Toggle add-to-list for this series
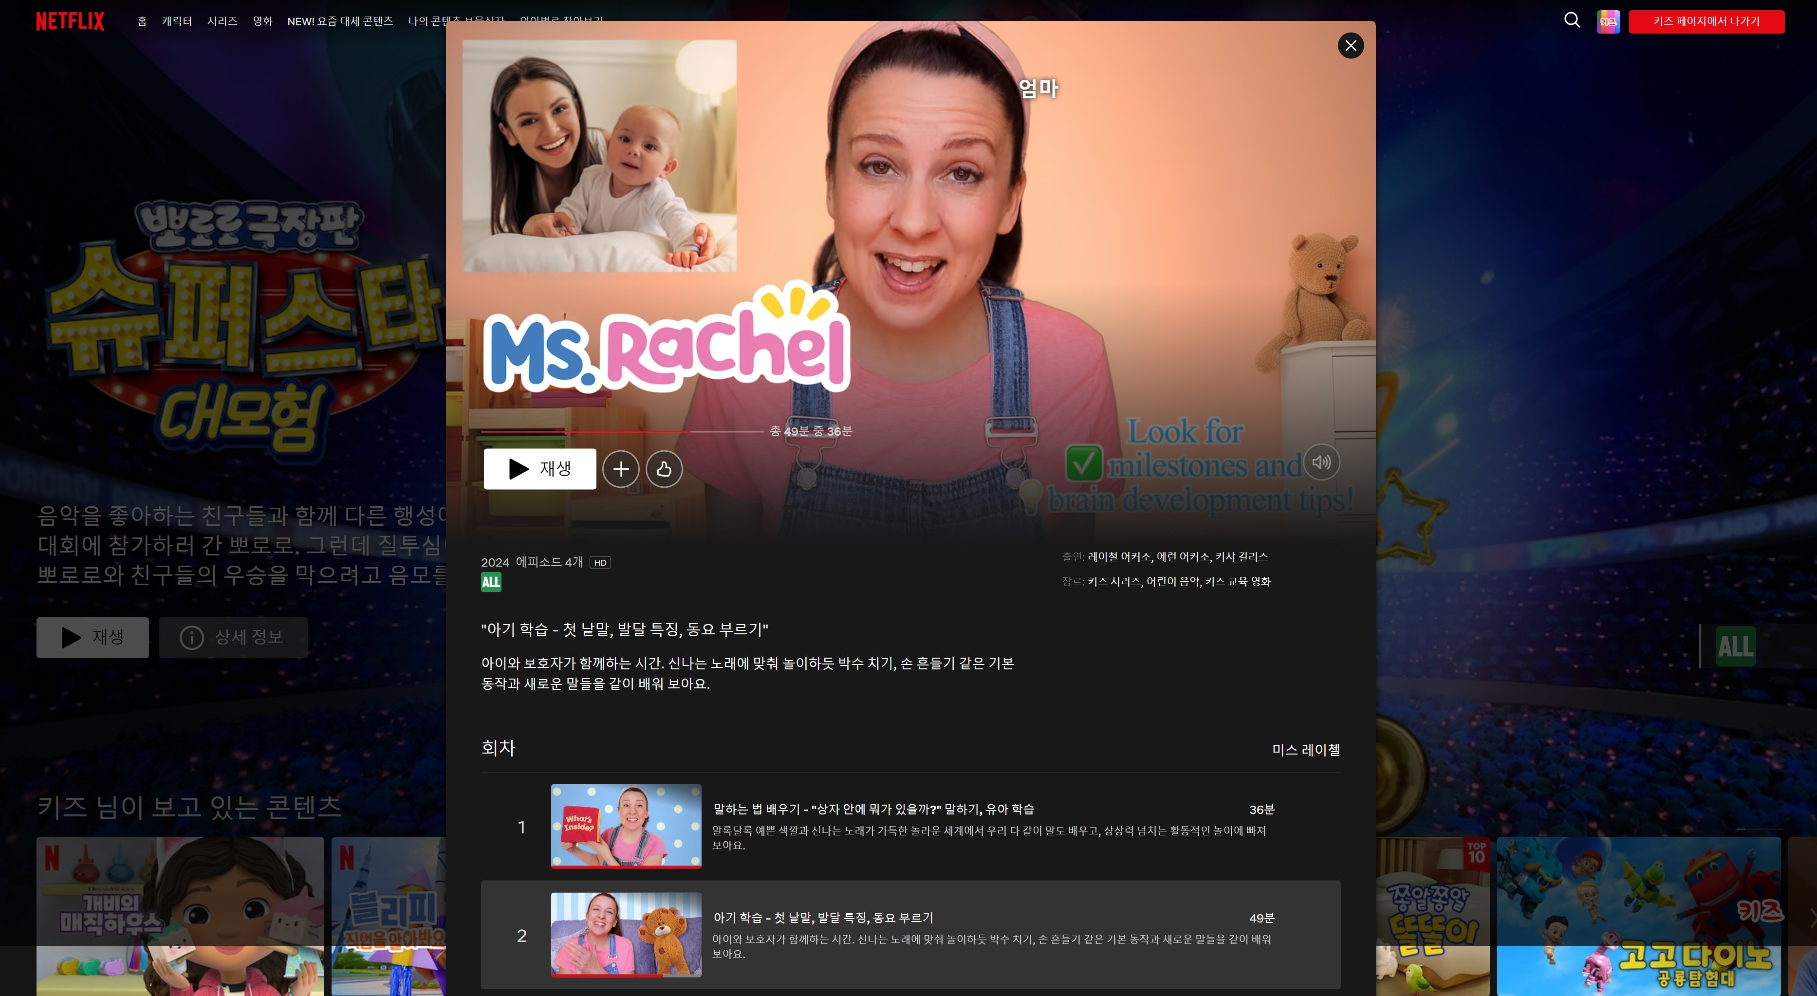1817x996 pixels. click(621, 468)
